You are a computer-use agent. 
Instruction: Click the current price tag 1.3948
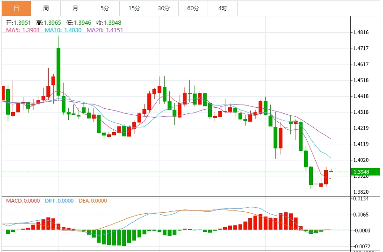coord(365,172)
